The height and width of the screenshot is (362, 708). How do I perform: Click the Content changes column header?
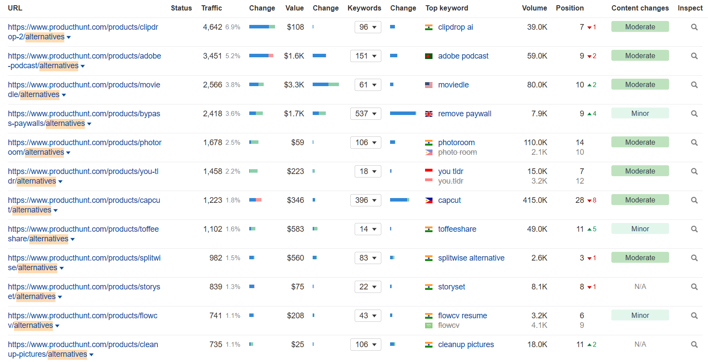[640, 8]
